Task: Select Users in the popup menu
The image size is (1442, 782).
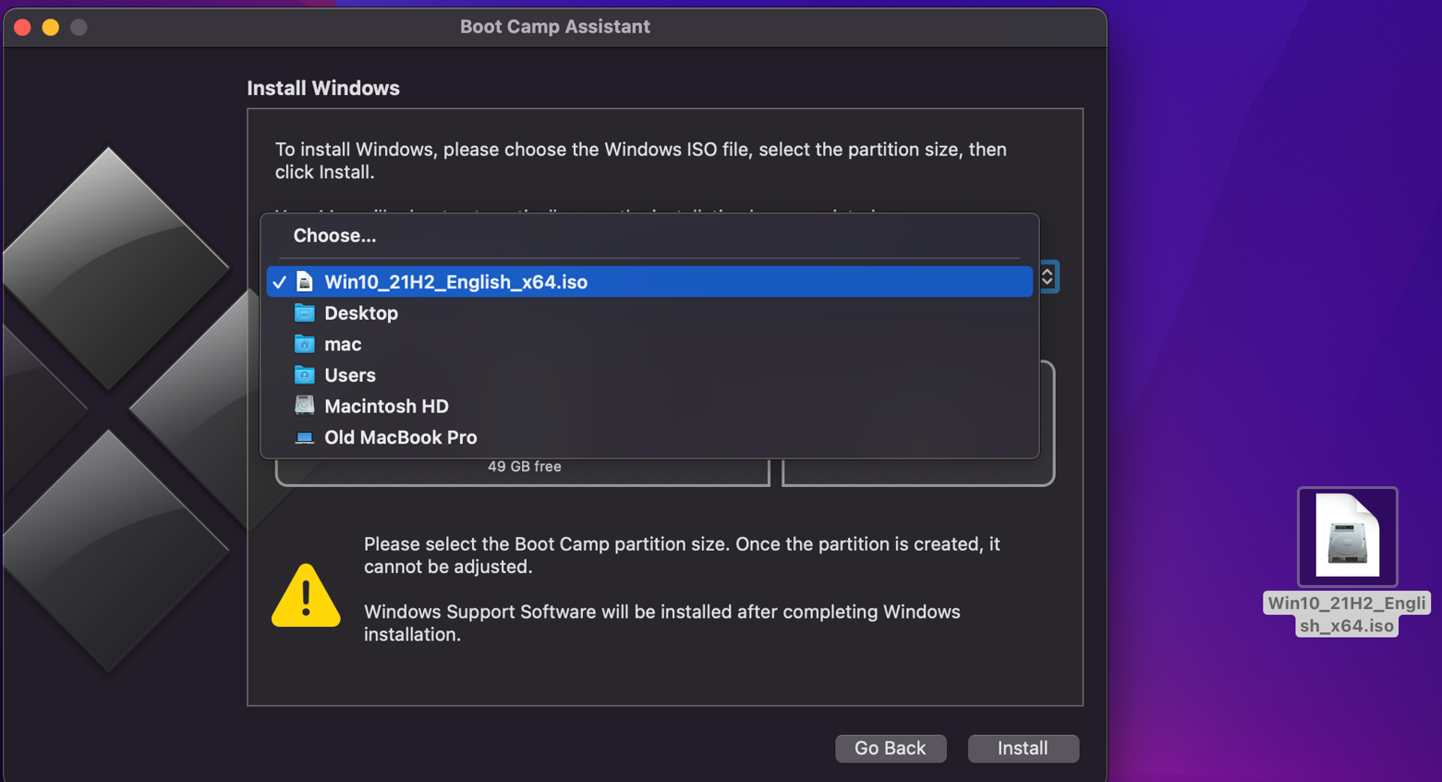Action: tap(649, 375)
